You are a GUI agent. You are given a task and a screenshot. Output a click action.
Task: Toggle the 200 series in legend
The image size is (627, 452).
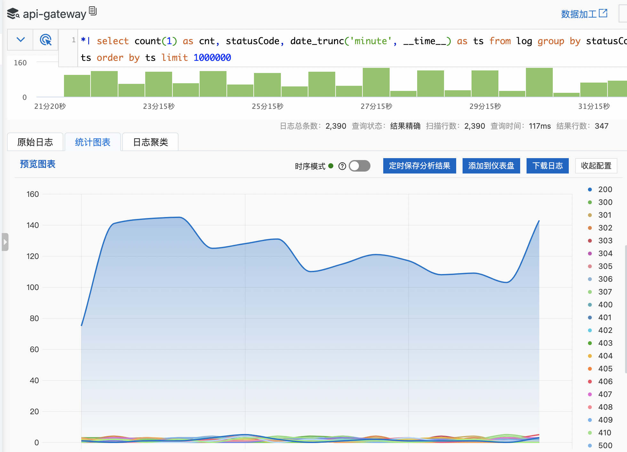pos(605,190)
